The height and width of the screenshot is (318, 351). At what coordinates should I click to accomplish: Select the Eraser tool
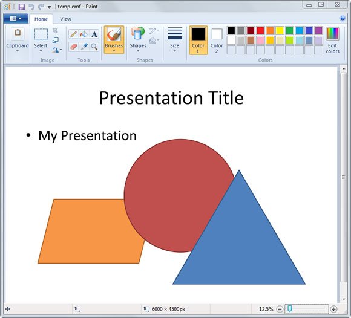click(x=73, y=47)
